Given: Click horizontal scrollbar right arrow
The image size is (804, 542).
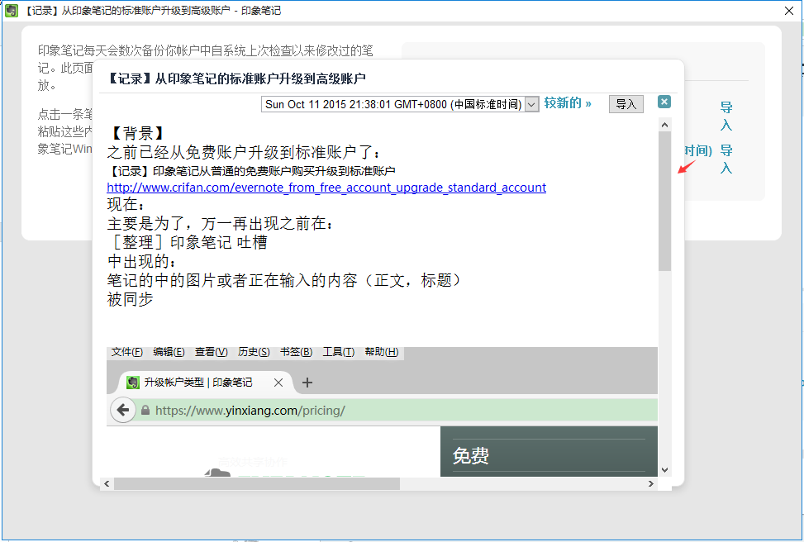Looking at the screenshot, I should (651, 483).
